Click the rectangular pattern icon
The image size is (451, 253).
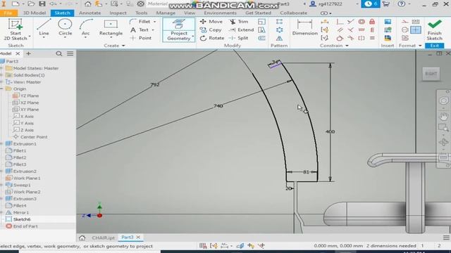279,22
